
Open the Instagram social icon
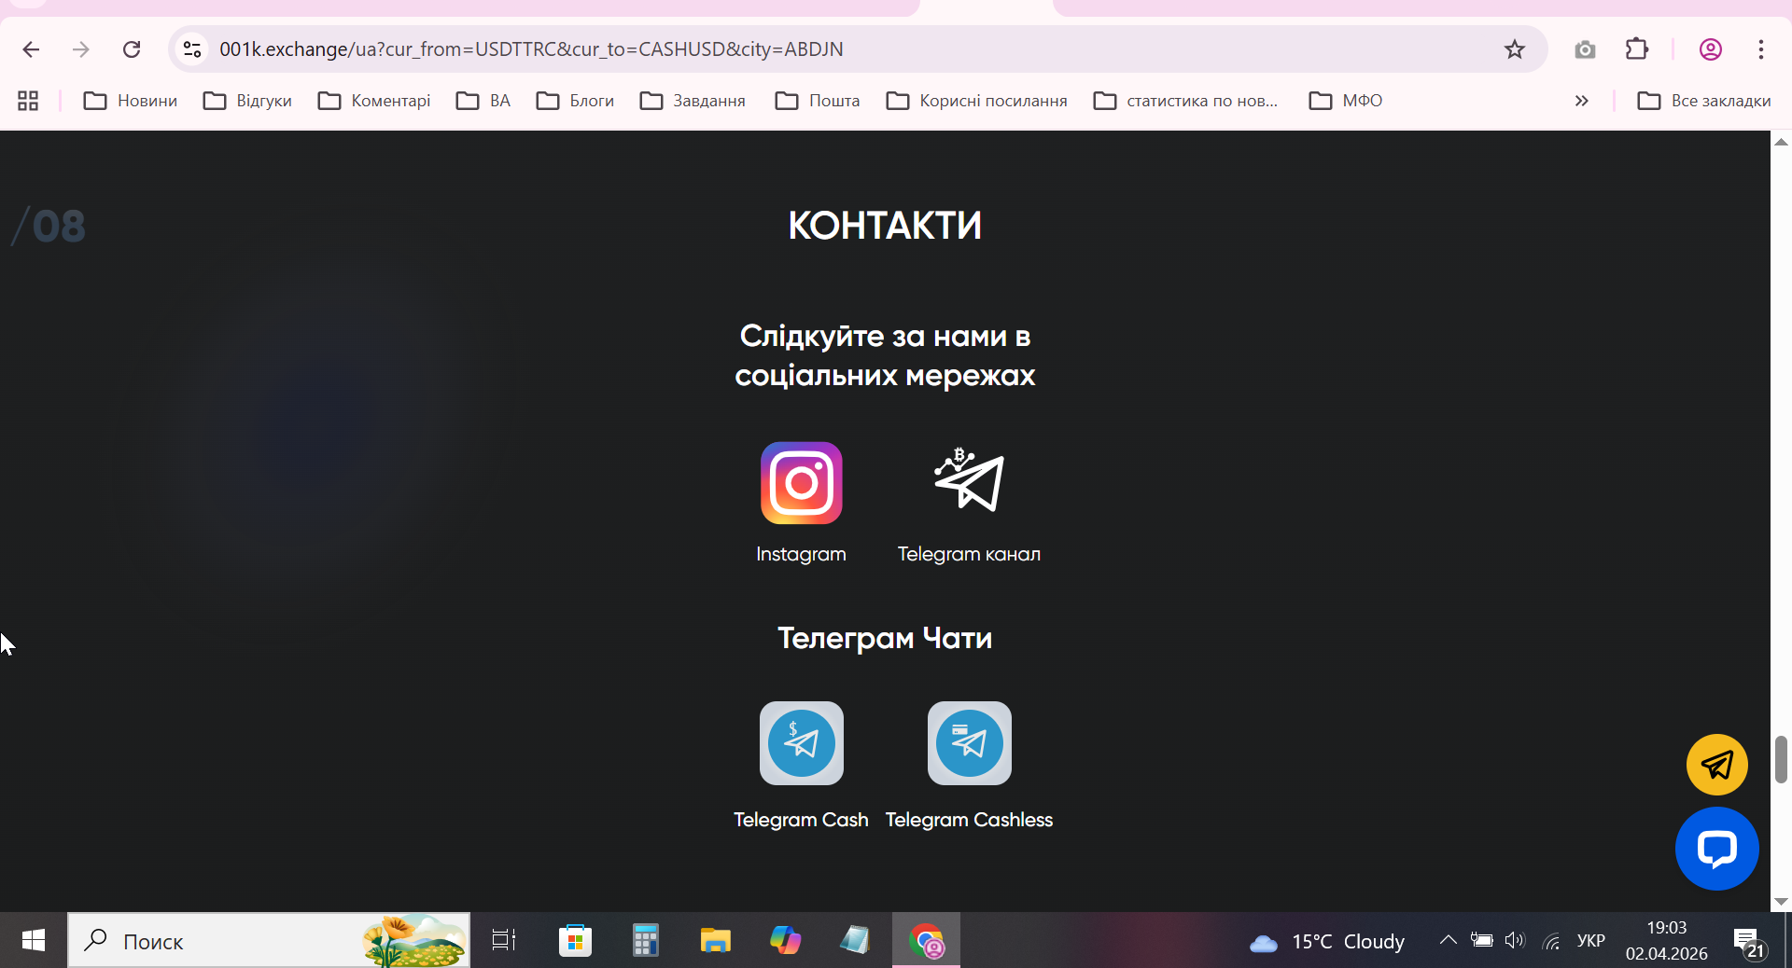click(x=802, y=483)
